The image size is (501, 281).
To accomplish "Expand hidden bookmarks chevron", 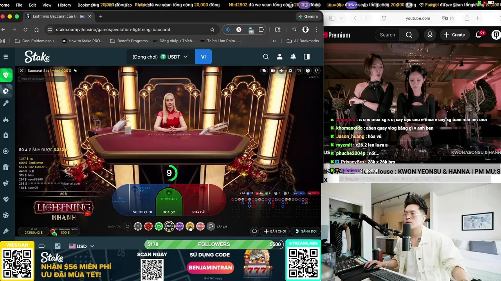I will pyautogui.click(x=274, y=41).
